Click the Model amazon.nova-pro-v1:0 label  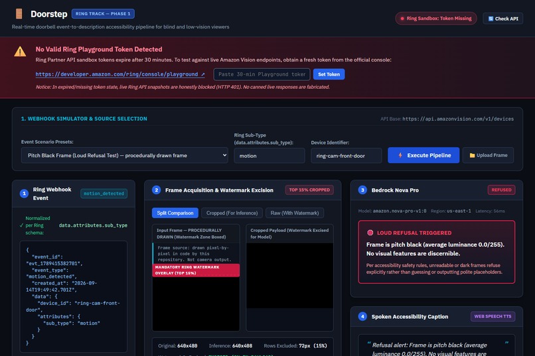tap(392, 211)
